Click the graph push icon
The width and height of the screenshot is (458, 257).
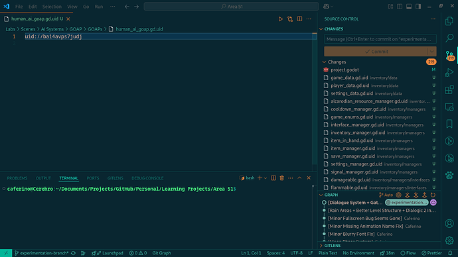pos(424,195)
